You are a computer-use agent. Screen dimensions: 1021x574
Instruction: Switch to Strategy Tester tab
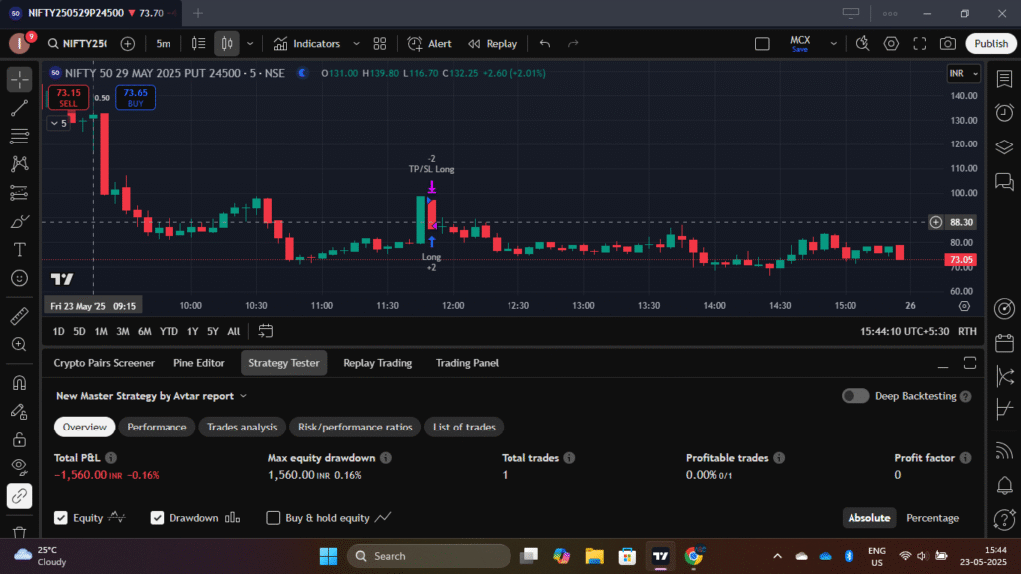[284, 363]
